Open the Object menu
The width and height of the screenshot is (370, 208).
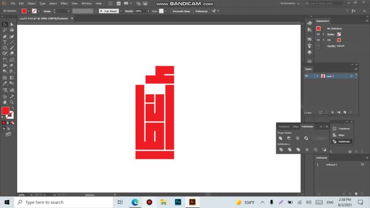coord(31,3)
